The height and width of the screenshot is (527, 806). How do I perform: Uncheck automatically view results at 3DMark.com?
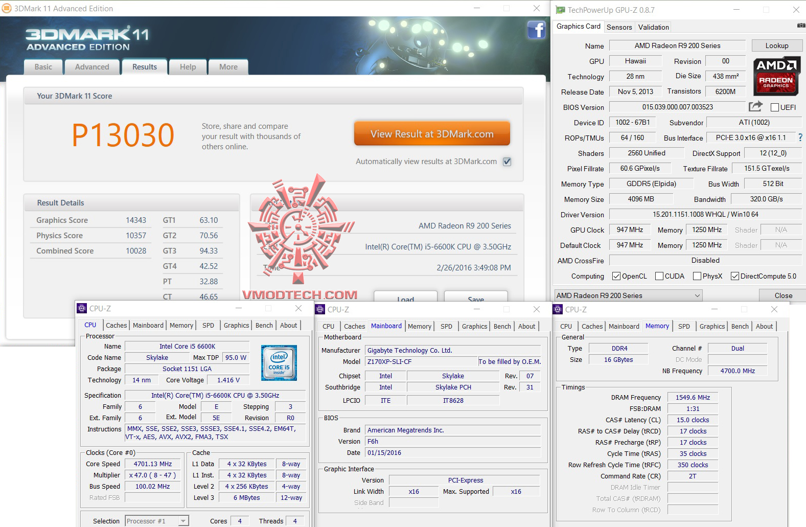507,162
